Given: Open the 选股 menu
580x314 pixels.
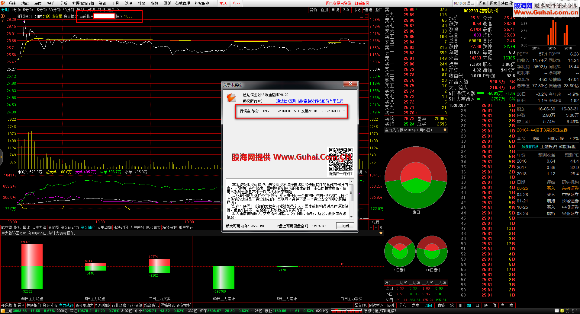Looking at the screenshot, I should click(129, 3).
